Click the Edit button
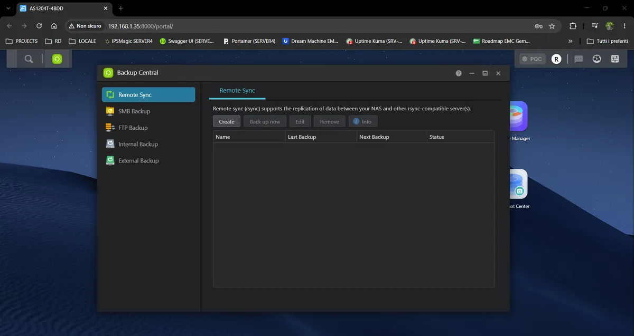The width and height of the screenshot is (634, 336). [300, 122]
